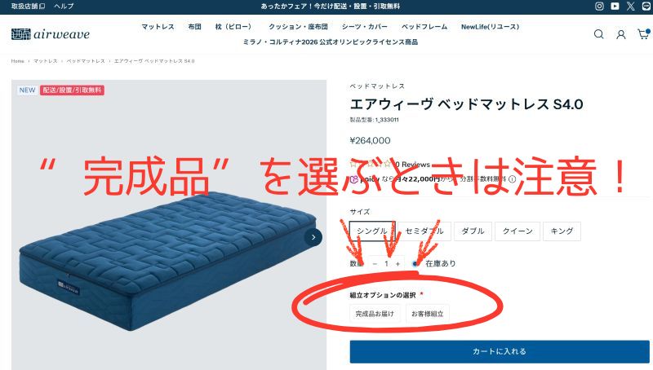The width and height of the screenshot is (653, 370).
Task: Click the search magnifier icon
Action: pyautogui.click(x=598, y=34)
